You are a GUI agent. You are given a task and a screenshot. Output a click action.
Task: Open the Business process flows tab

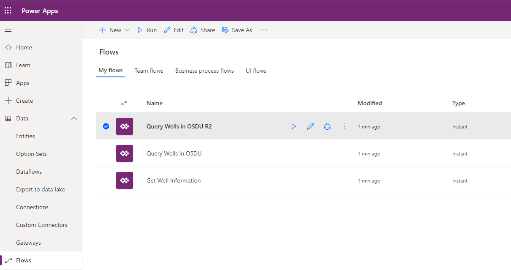tap(204, 71)
